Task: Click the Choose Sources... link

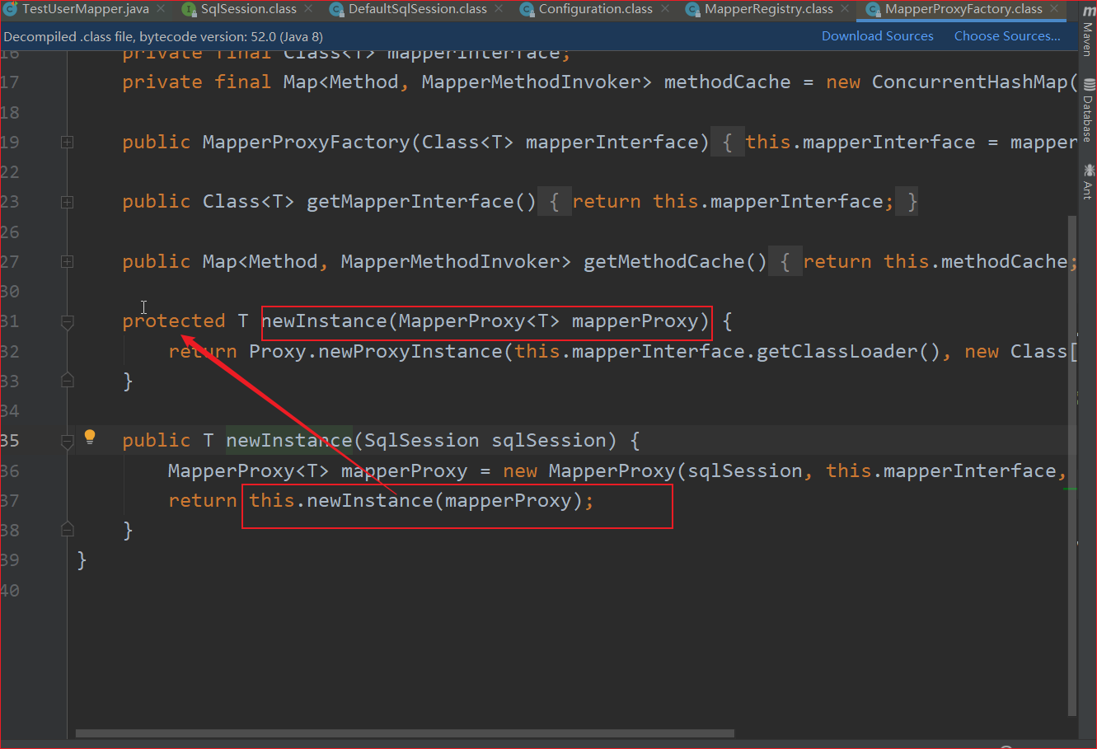Action: click(x=1007, y=36)
